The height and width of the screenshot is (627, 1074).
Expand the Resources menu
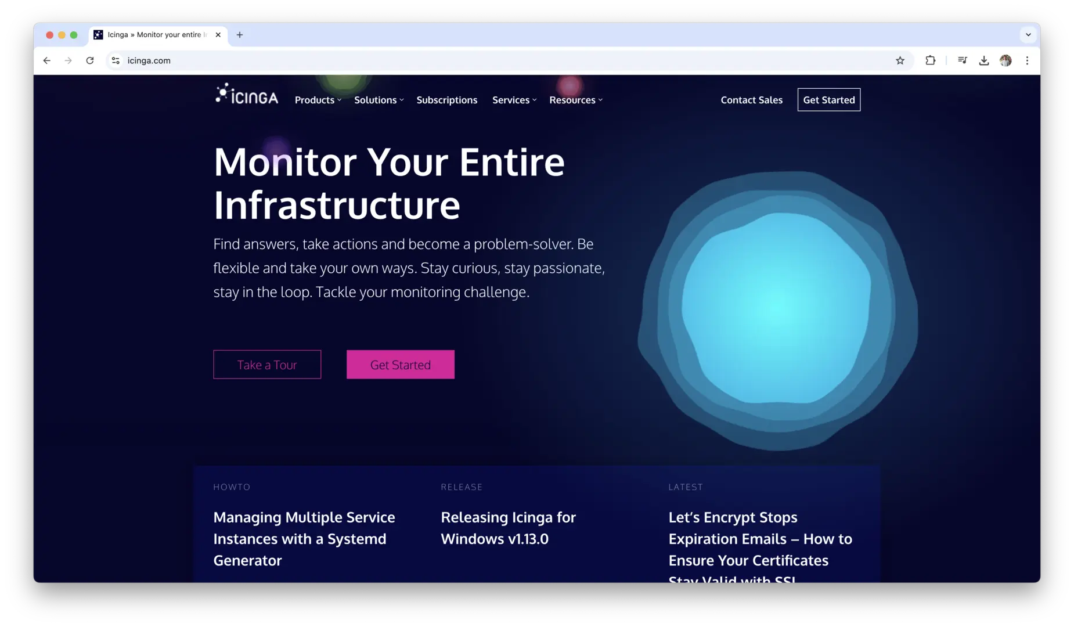pos(576,100)
